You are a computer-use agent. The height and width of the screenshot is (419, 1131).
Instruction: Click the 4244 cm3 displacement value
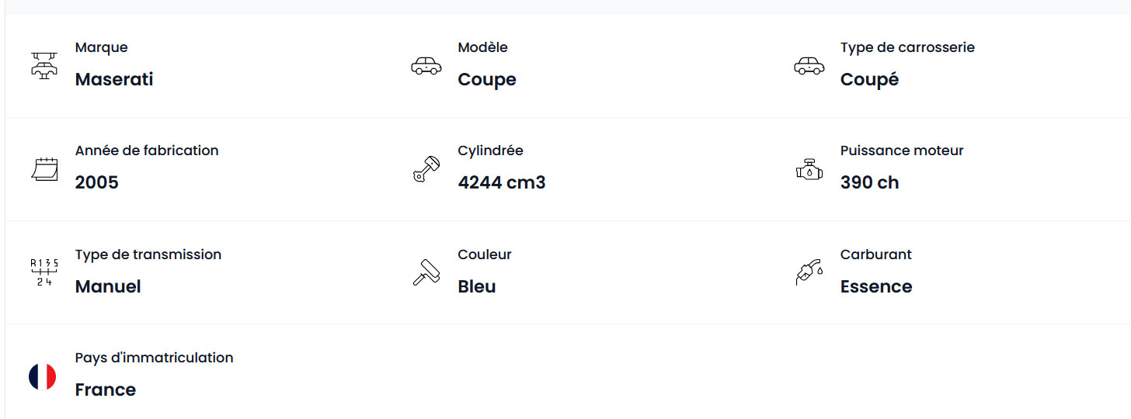coord(502,182)
